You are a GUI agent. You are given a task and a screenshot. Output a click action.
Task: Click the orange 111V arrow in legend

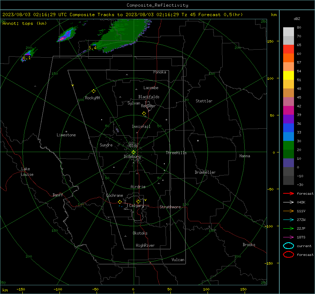tap(288, 211)
